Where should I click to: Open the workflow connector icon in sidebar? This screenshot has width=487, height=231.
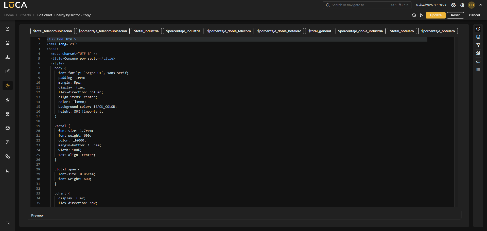[x=8, y=156]
